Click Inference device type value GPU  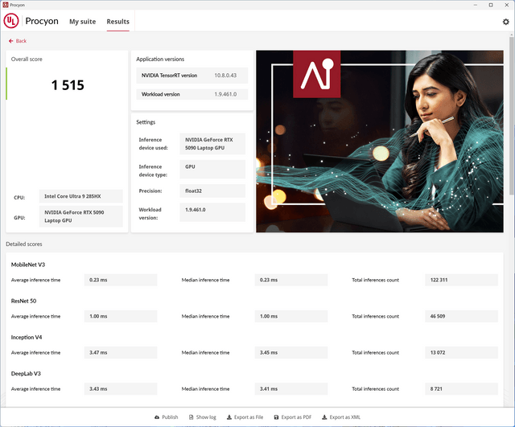(212, 170)
